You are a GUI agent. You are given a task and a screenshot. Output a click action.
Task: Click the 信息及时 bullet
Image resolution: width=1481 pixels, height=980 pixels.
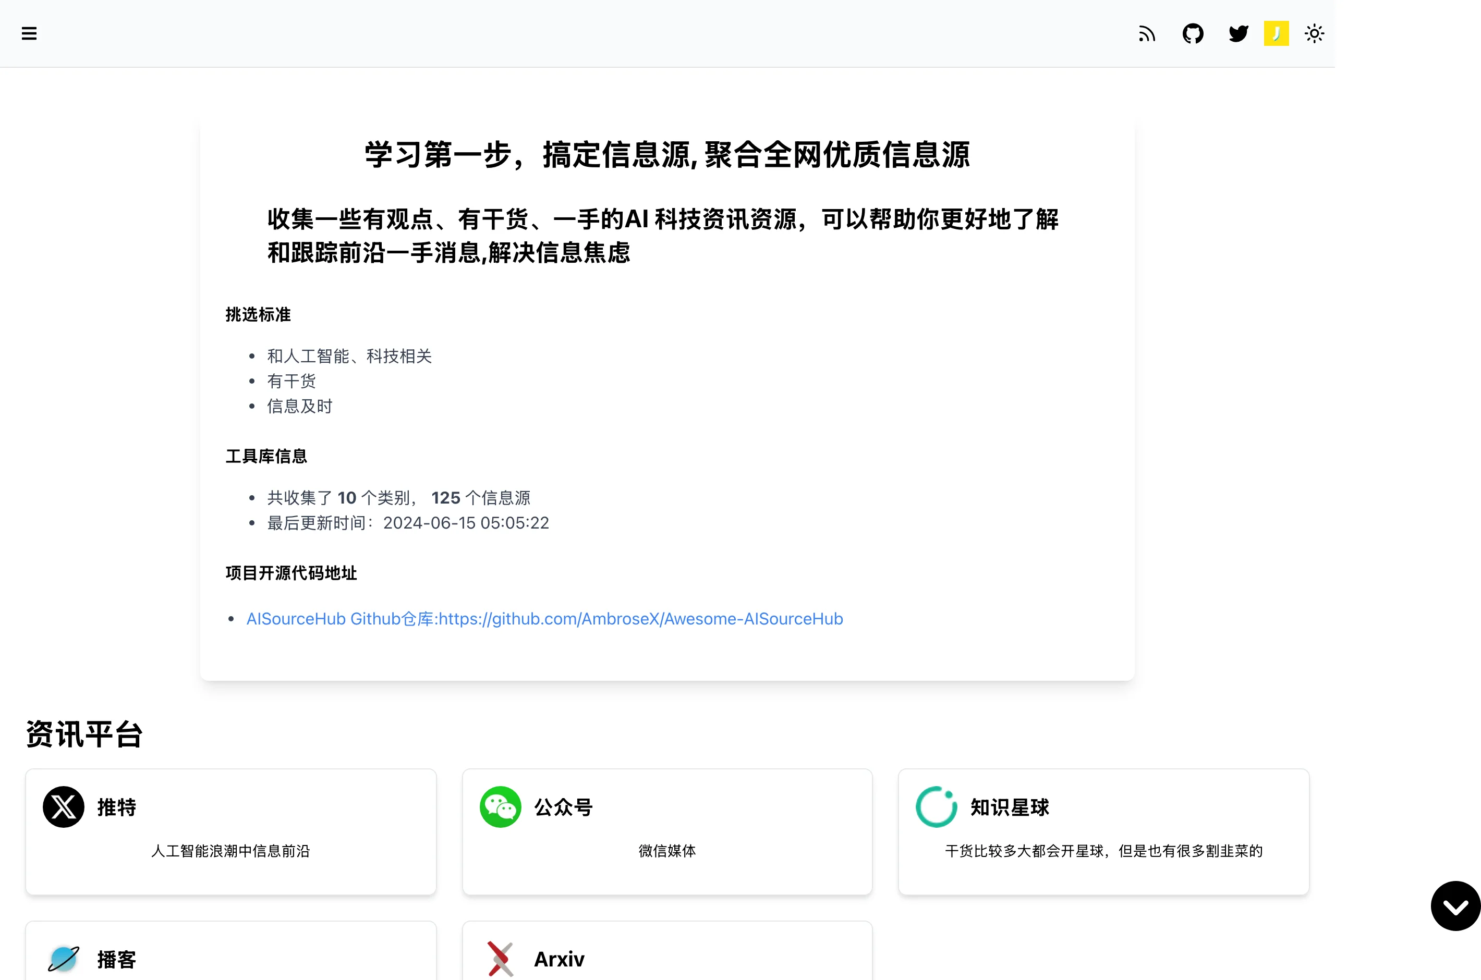click(x=299, y=406)
